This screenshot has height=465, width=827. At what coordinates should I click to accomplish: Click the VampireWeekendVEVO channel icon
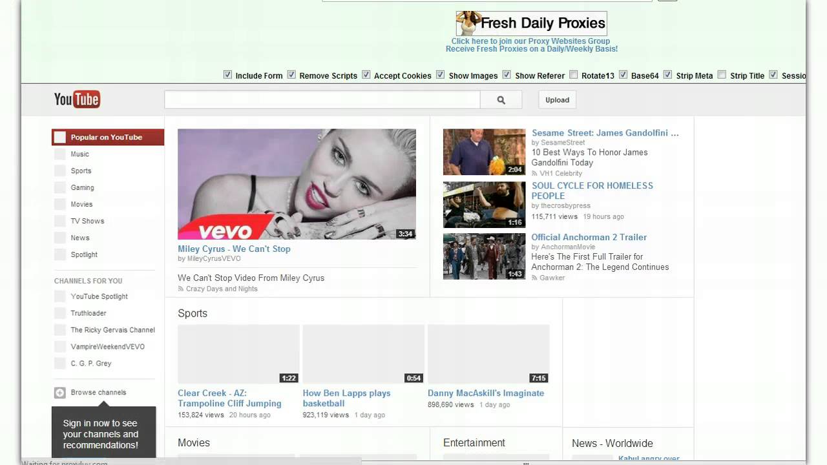(60, 347)
